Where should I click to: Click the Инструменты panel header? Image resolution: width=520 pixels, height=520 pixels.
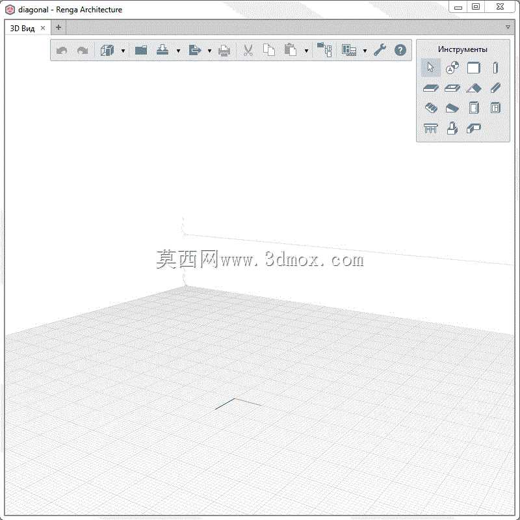[x=463, y=49]
